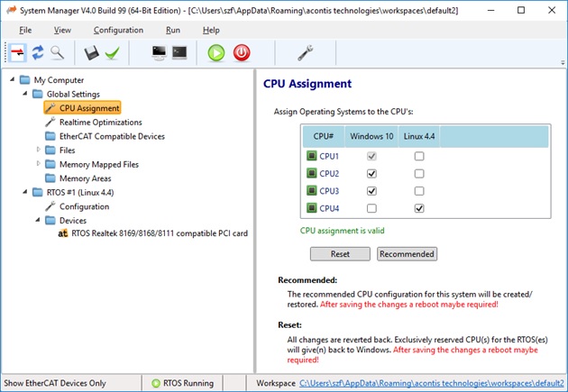Enable Linux 4.4 checkbox for CPU1

click(x=419, y=156)
